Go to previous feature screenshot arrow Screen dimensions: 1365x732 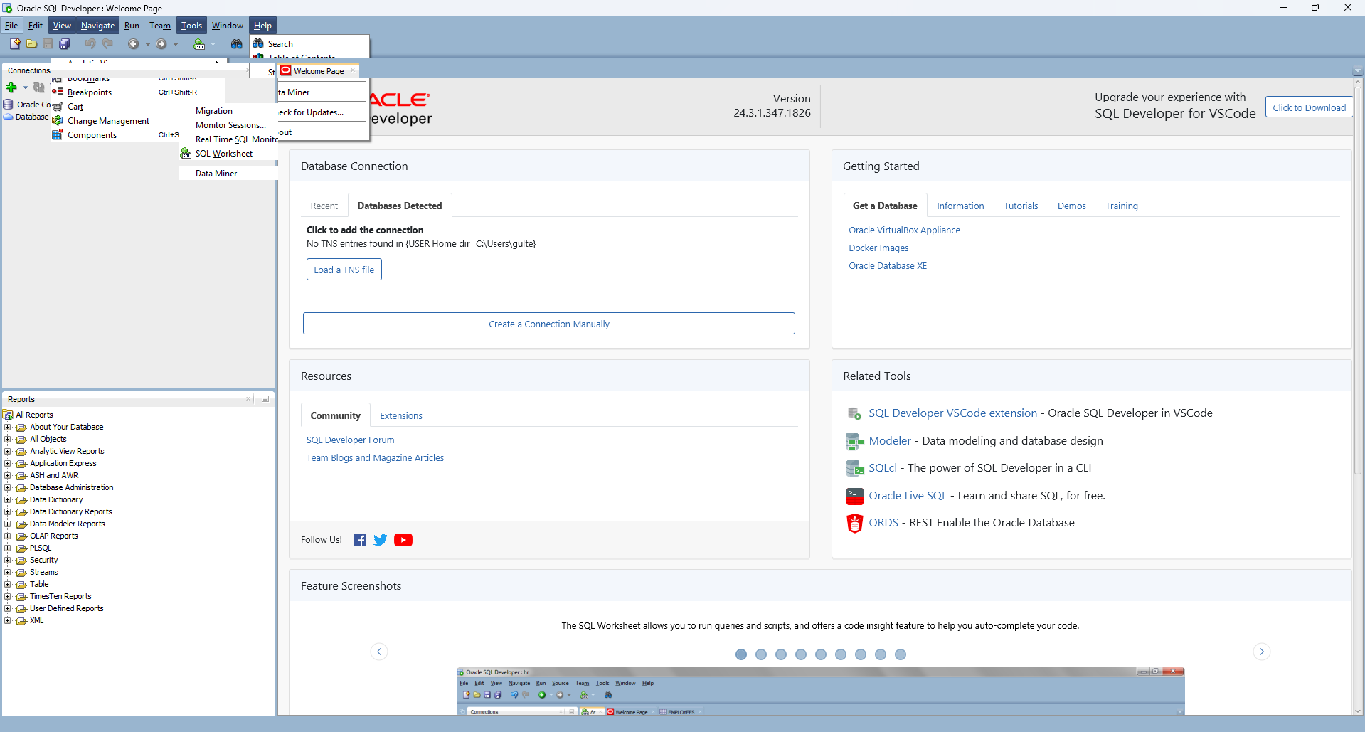pyautogui.click(x=379, y=652)
